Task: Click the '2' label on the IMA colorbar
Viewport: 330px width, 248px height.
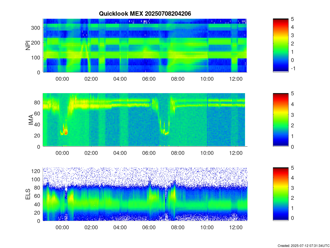Action: (293, 125)
